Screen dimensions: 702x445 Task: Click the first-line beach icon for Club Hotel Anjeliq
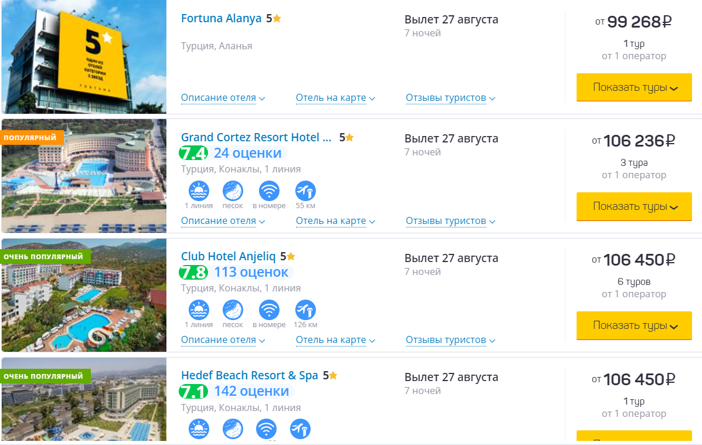(x=199, y=310)
